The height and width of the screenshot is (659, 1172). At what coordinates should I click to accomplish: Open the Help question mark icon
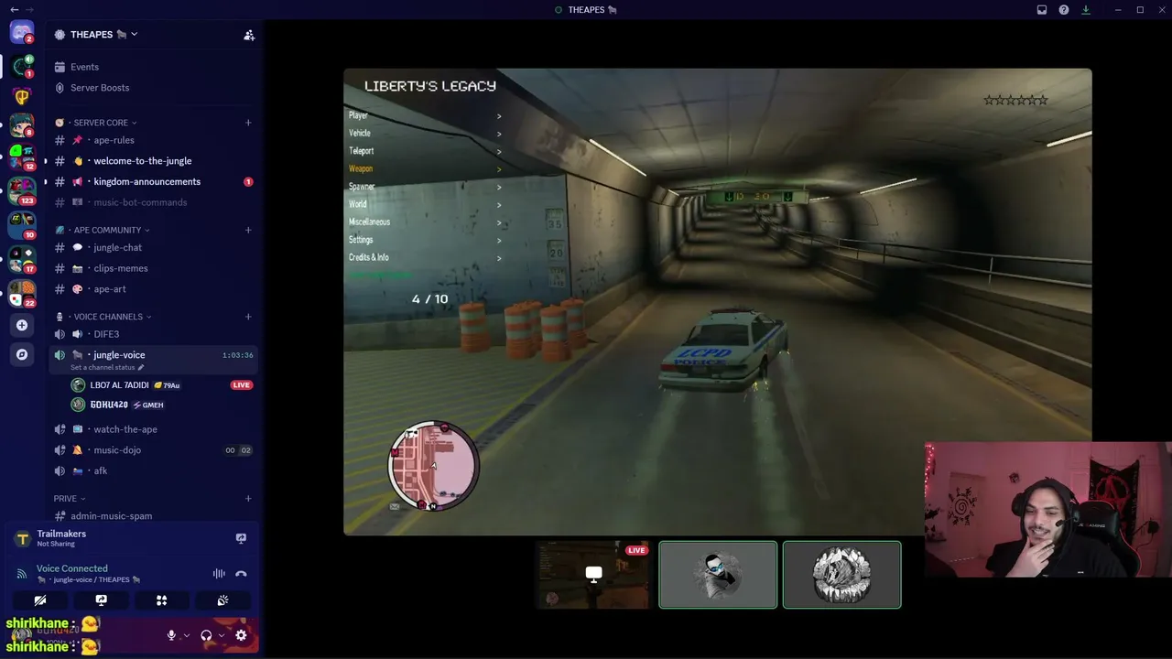1064,10
